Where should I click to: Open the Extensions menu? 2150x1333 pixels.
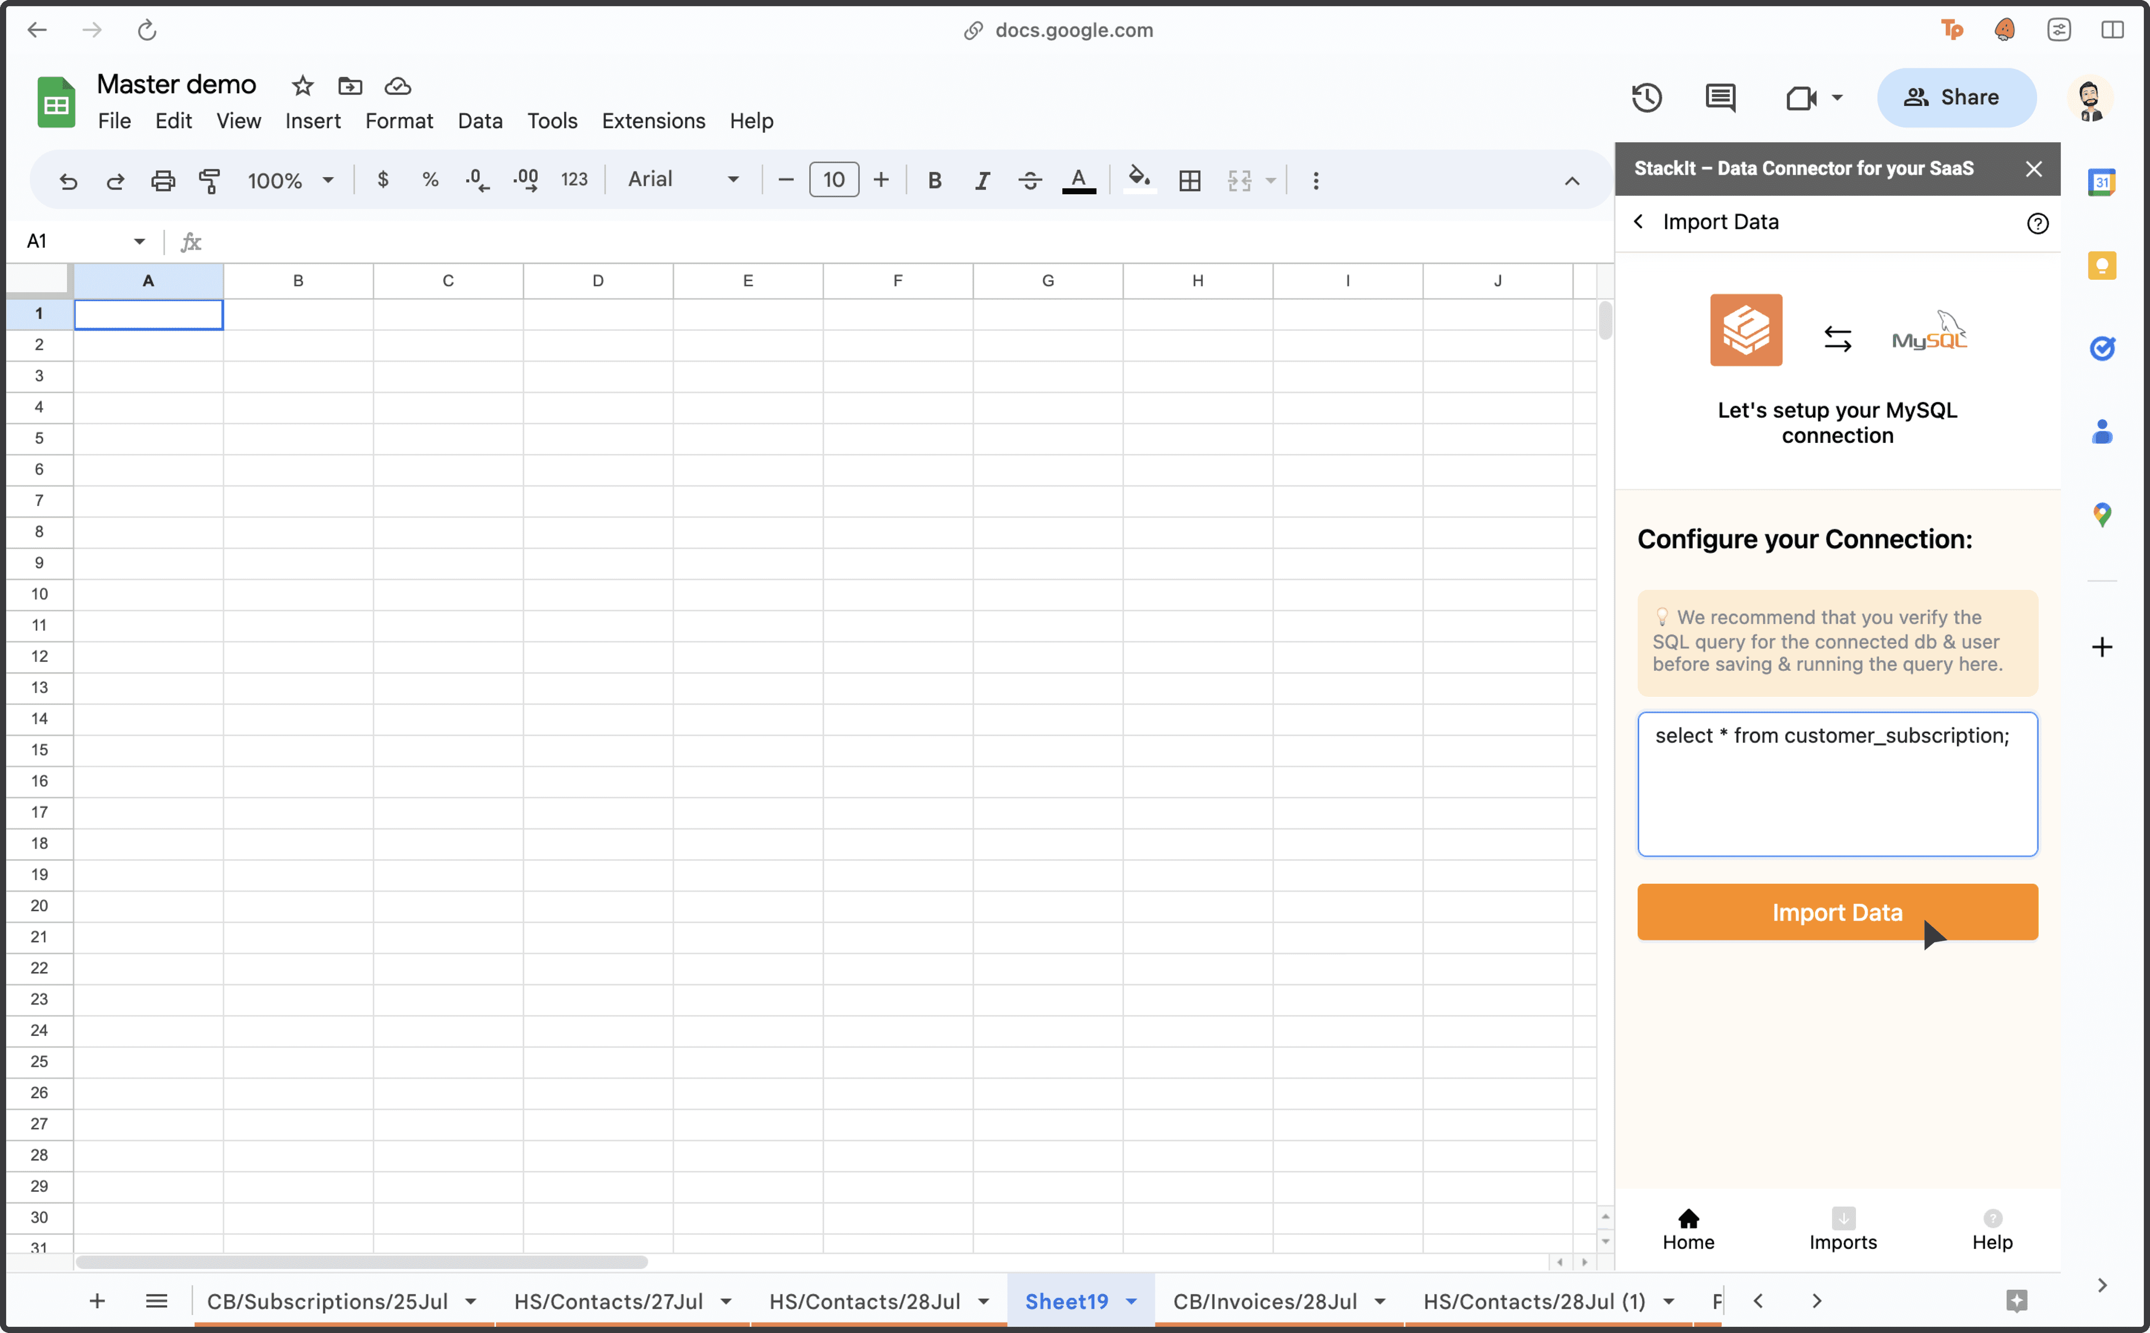click(x=653, y=121)
